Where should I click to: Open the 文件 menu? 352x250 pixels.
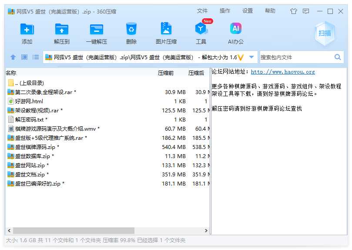click(x=202, y=11)
